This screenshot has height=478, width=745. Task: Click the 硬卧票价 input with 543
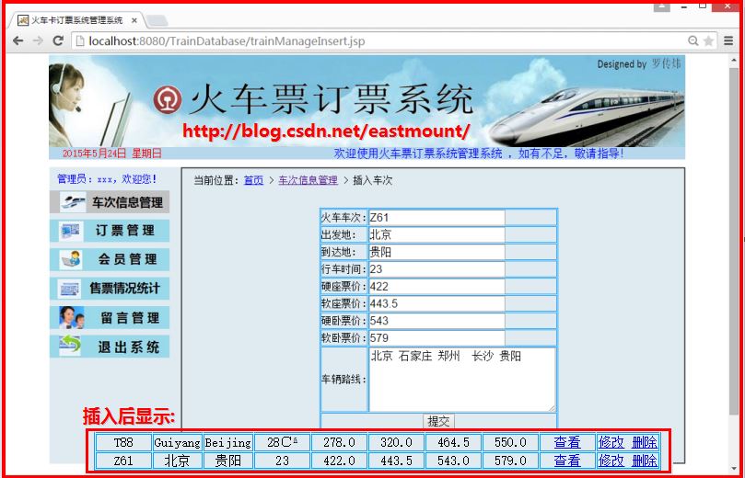point(437,321)
